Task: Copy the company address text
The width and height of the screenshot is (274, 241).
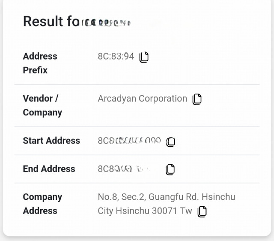Action: point(202,211)
